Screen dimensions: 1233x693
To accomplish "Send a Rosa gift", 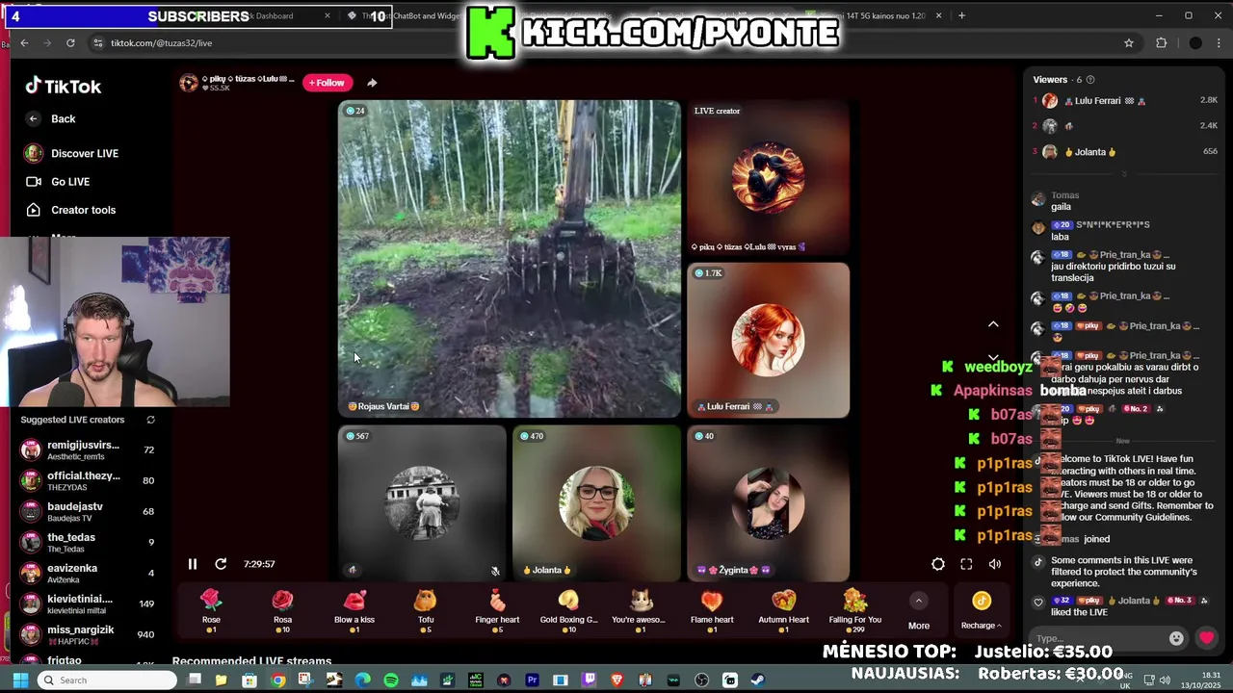I will [x=282, y=611].
